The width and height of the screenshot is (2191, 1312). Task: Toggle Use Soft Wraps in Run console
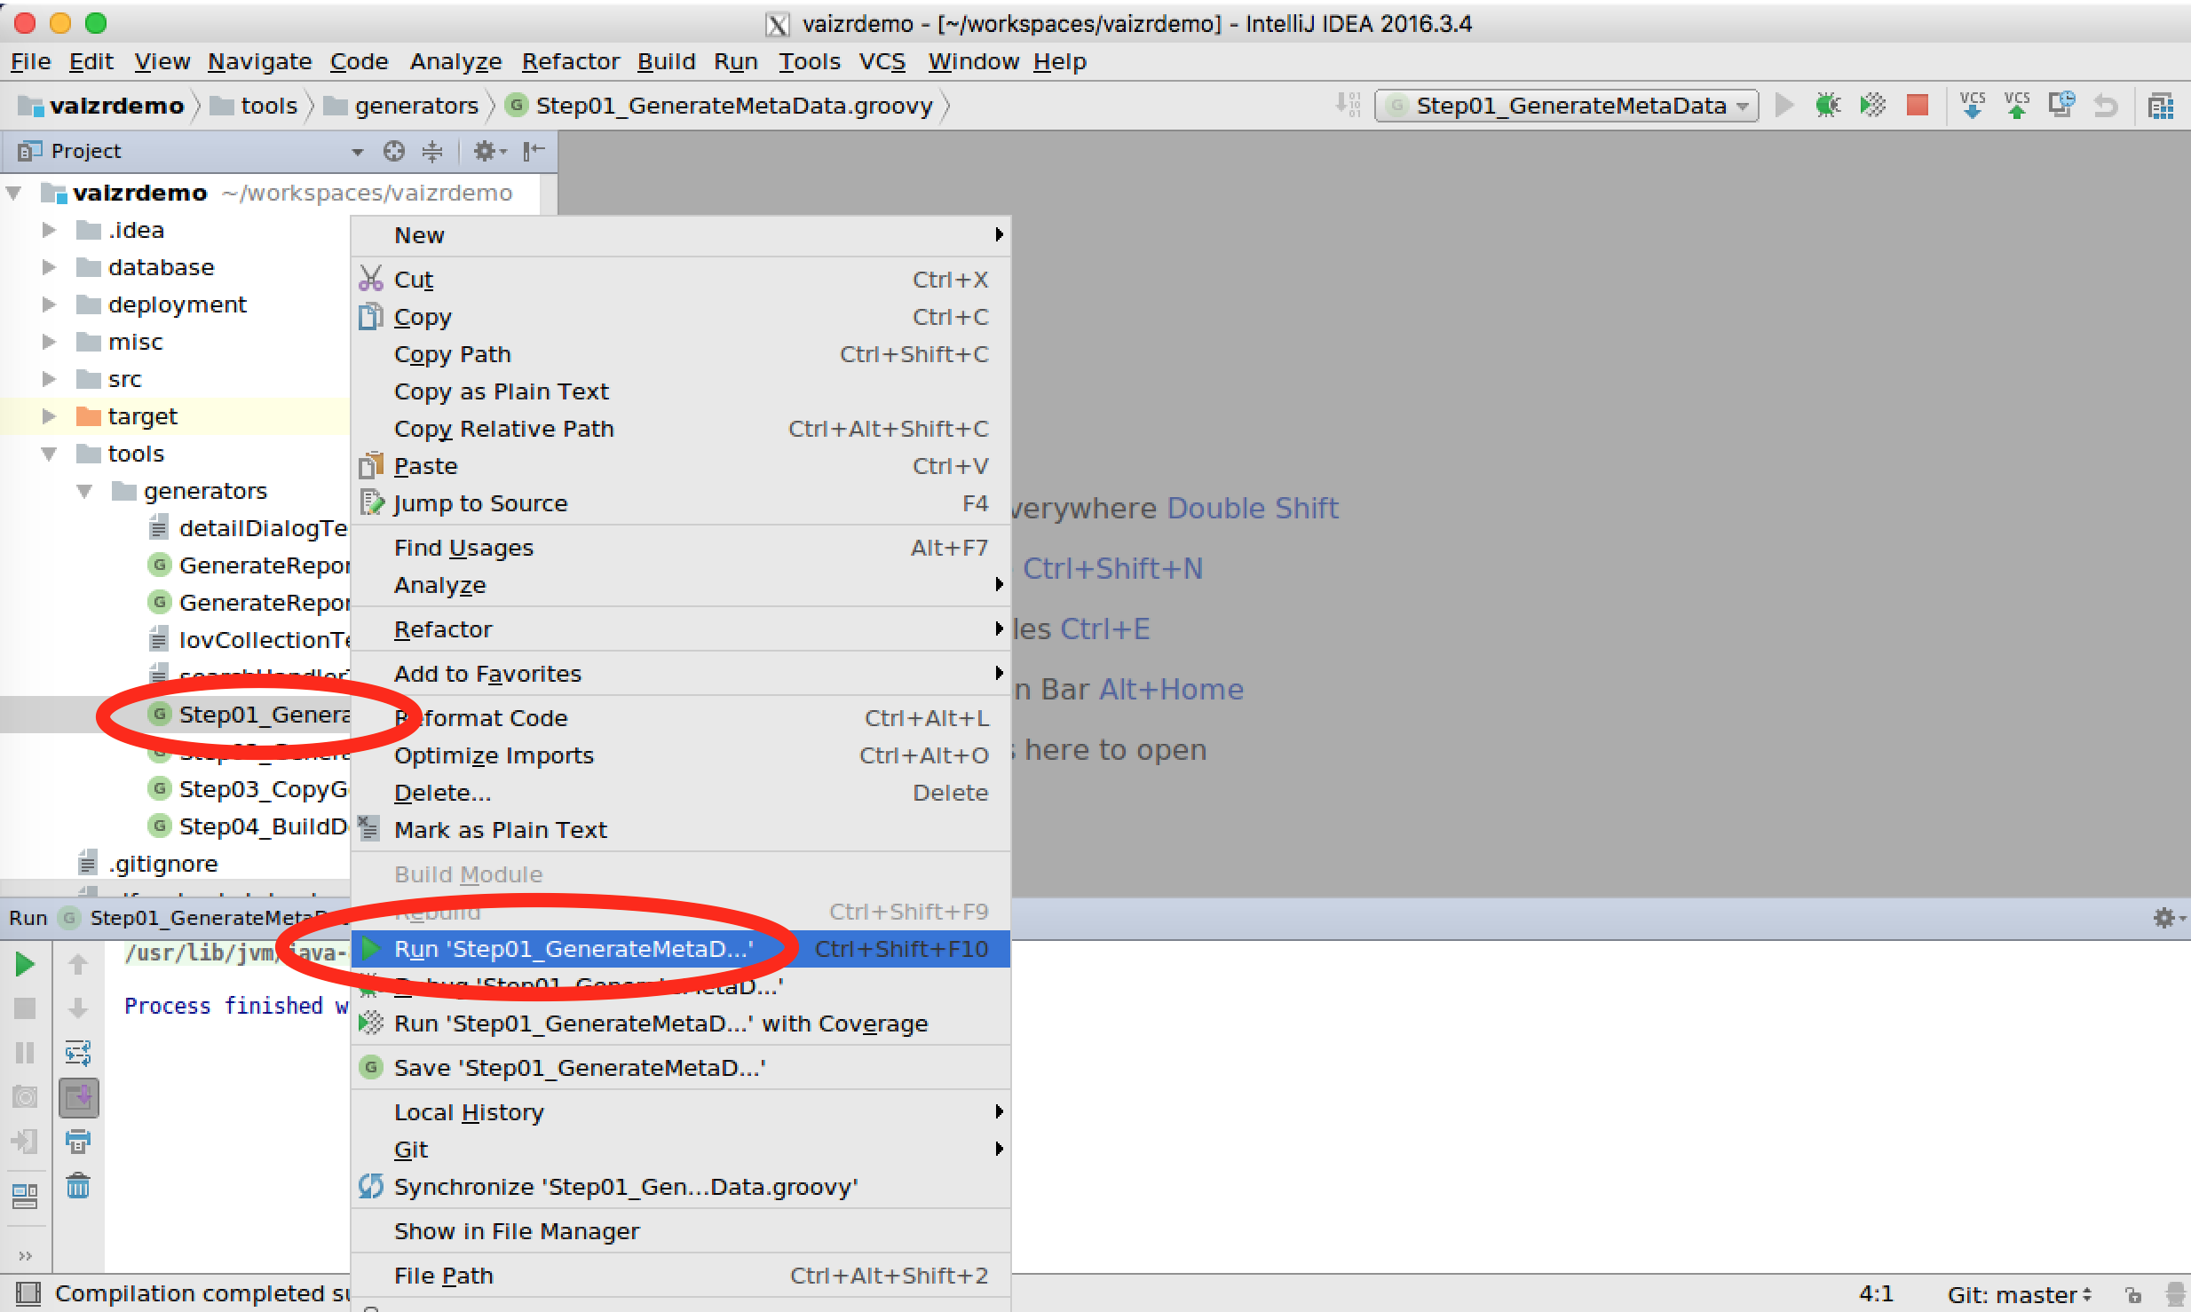(78, 1053)
